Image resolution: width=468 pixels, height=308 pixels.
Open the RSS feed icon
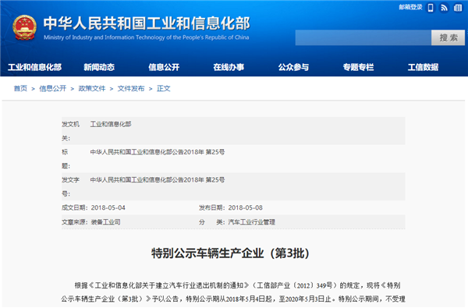(x=444, y=8)
